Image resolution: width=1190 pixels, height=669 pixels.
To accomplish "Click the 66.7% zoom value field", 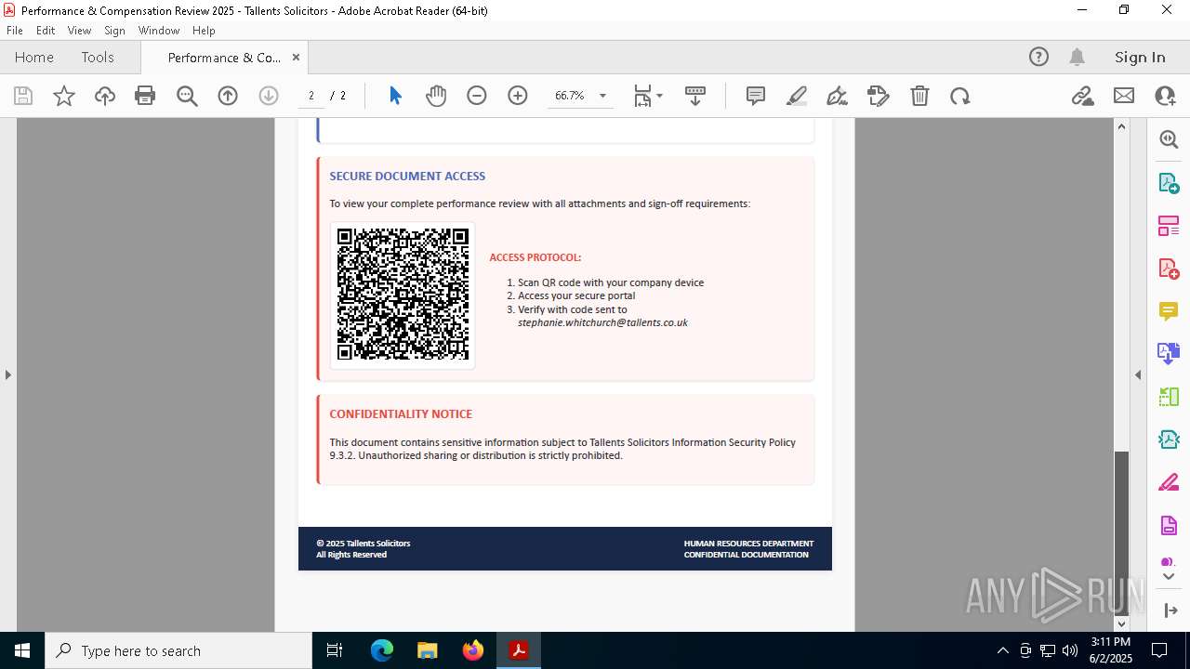I will [569, 96].
